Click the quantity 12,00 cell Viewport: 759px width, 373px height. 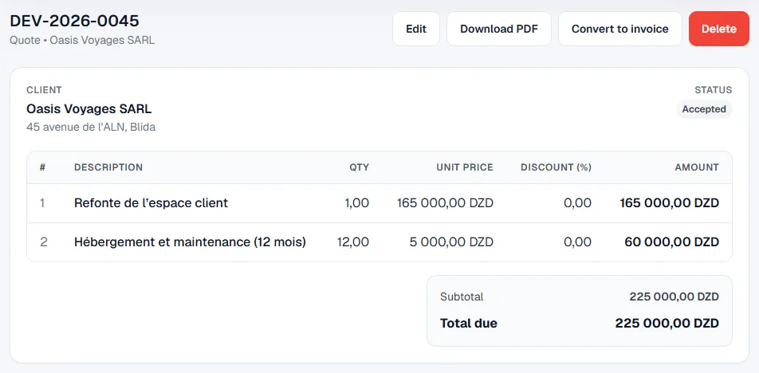353,242
